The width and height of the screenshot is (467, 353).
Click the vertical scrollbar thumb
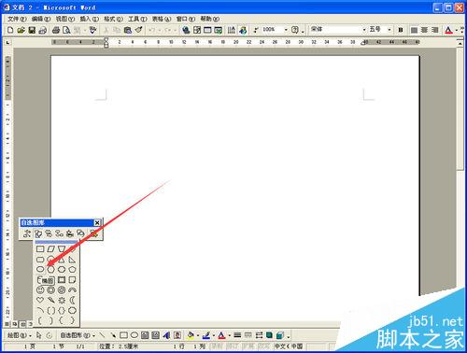[x=460, y=107]
